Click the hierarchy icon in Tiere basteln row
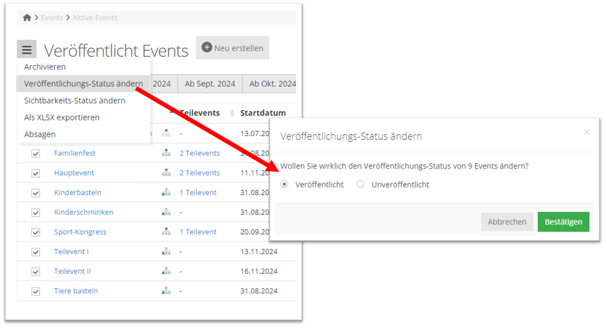Viewport: 605px width, 327px height. coord(166,291)
